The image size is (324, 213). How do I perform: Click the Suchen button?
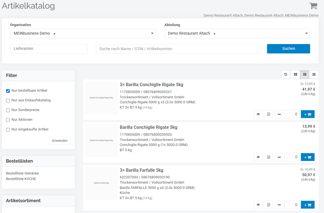[x=288, y=49]
